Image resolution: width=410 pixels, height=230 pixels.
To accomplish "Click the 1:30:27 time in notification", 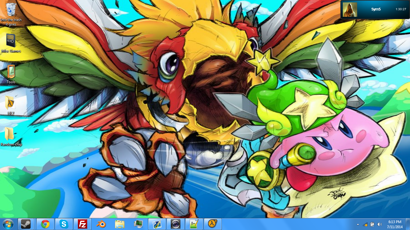I will pos(401,9).
